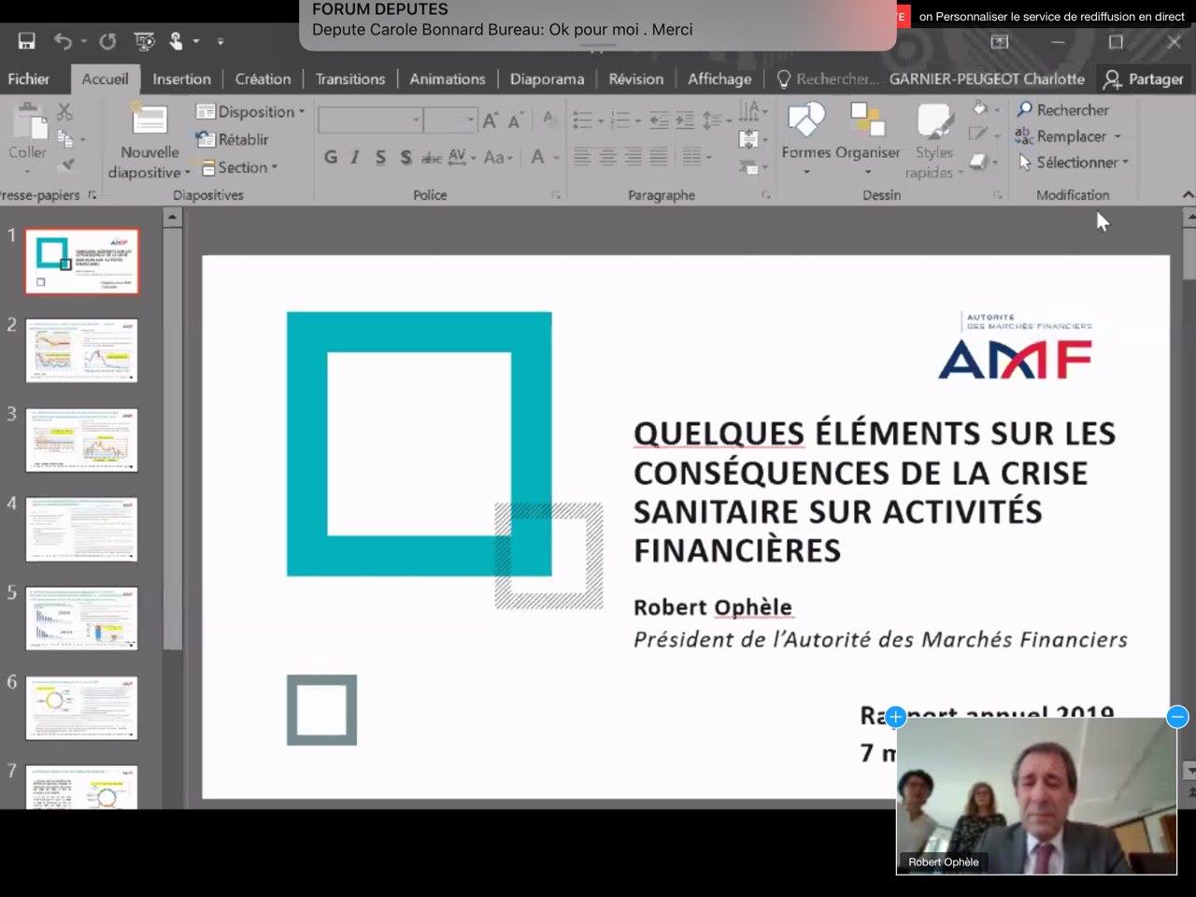Open the Révision tab

(636, 79)
